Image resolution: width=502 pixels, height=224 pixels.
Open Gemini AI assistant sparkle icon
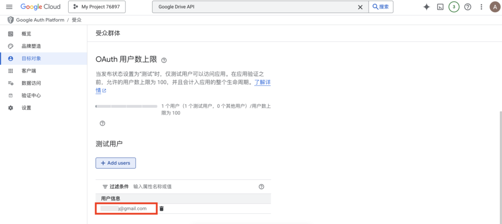point(427,7)
